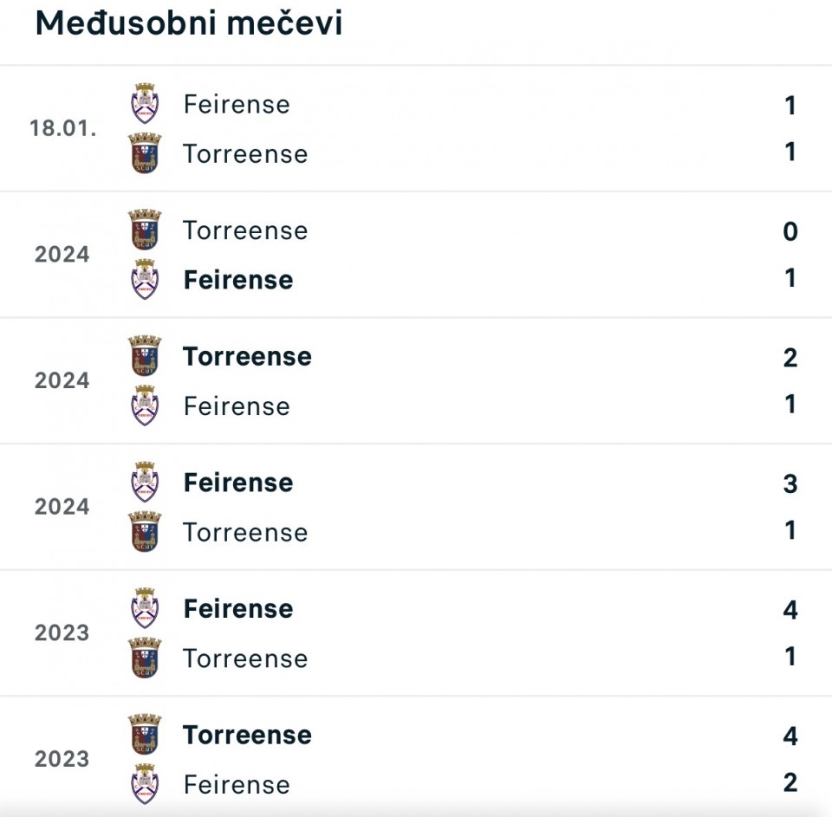
Task: Open bold Feirense name in the 0–1 match
Action: point(238,280)
